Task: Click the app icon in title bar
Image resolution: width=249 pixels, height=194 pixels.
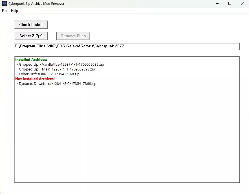Action: [x=5, y=3]
